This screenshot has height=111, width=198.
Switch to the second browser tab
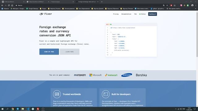(37, 2)
